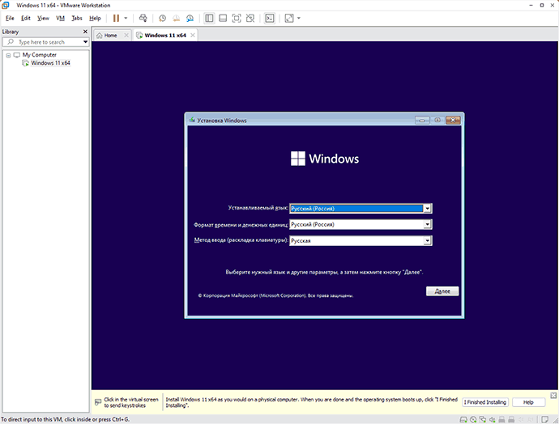Select Windows 11 x64 in library tree
The image size is (559, 424).
50,63
